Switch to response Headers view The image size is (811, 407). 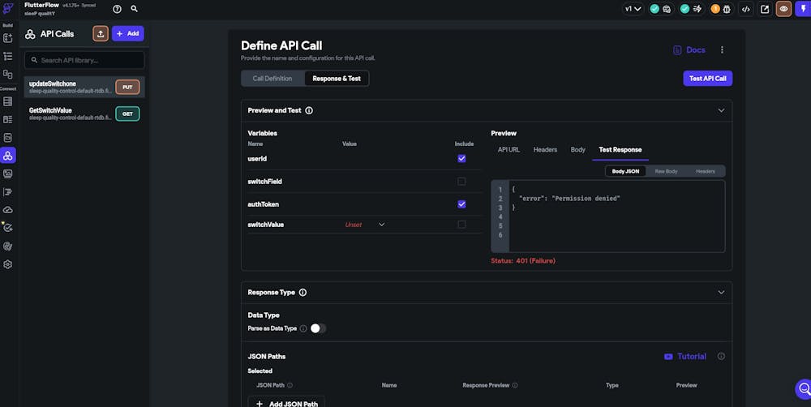pos(706,171)
